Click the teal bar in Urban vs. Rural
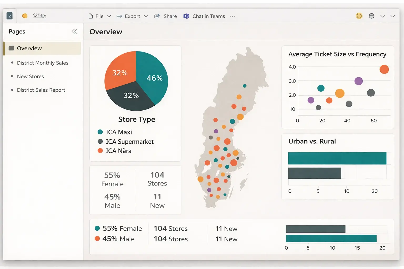The height and width of the screenshot is (269, 404). (x=337, y=158)
